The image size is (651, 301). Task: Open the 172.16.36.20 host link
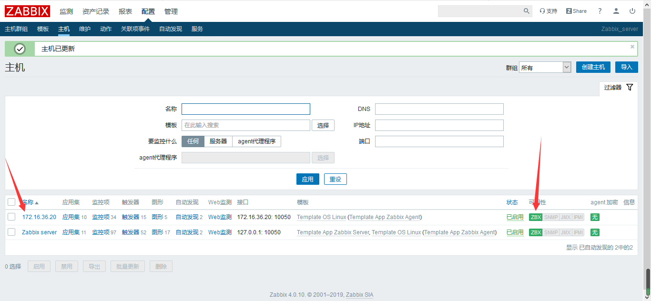point(39,217)
